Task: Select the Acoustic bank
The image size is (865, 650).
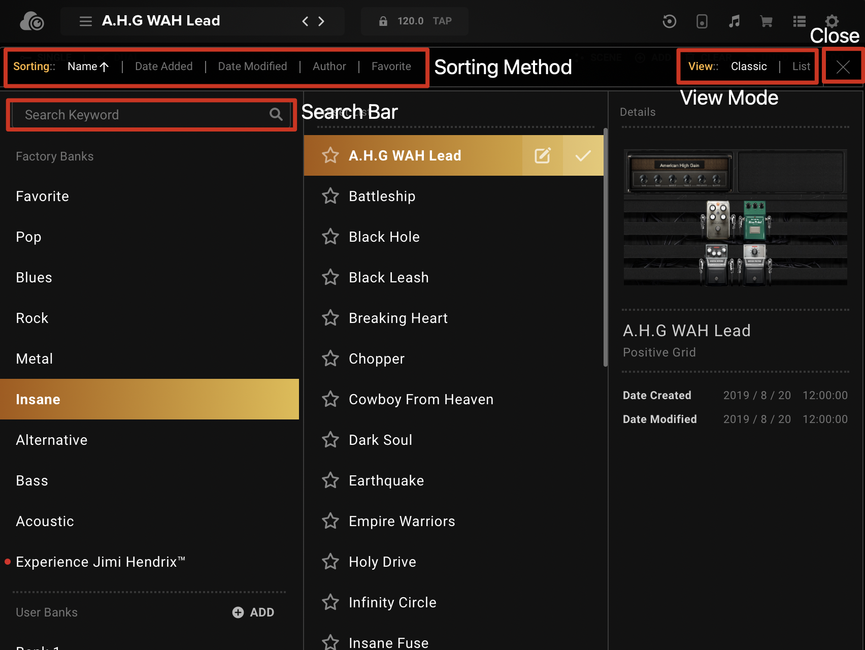Action: click(149, 521)
